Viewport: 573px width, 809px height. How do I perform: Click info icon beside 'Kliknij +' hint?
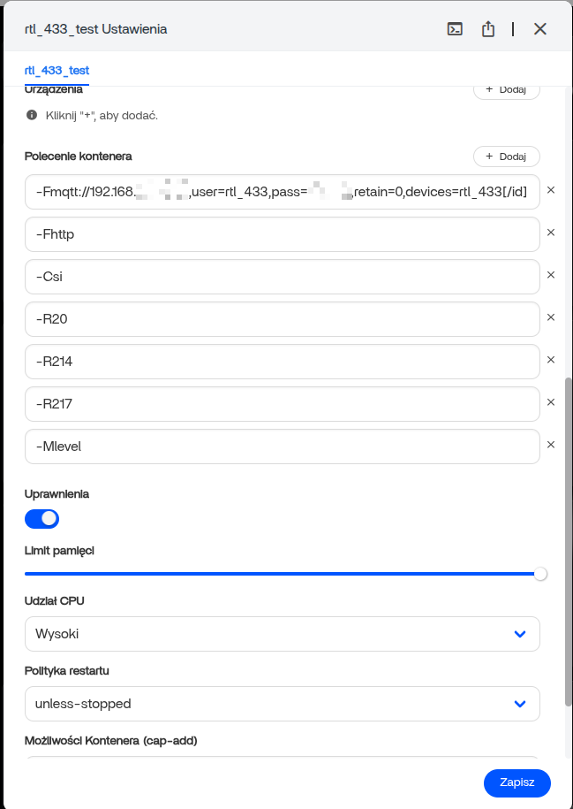pos(32,115)
